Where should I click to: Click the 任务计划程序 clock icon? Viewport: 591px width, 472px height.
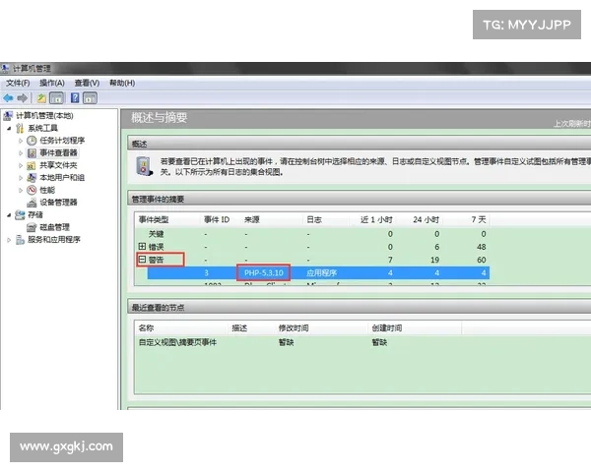point(32,141)
